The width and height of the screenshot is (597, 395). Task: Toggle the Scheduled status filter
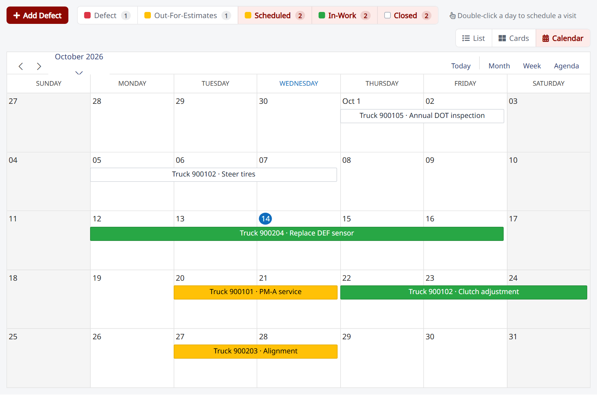pyautogui.click(x=275, y=16)
